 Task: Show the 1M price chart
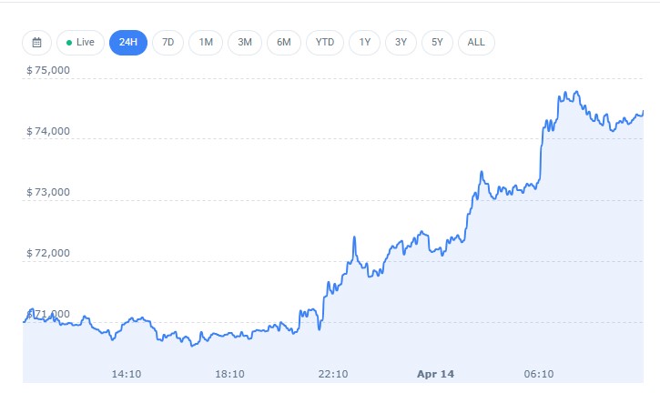coord(207,43)
